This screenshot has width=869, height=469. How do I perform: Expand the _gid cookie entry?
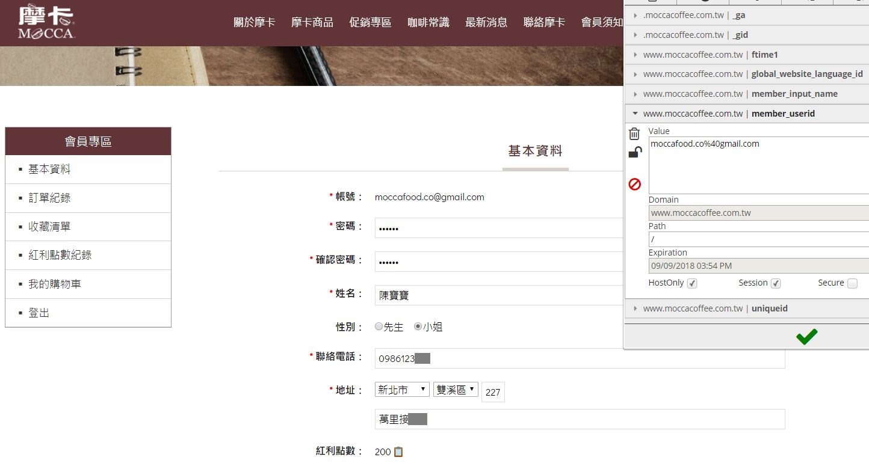[x=747, y=35]
